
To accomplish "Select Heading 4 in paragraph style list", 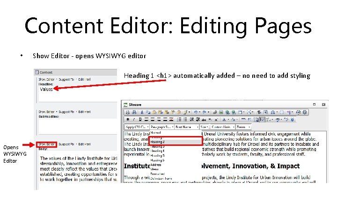I will click(x=158, y=151).
